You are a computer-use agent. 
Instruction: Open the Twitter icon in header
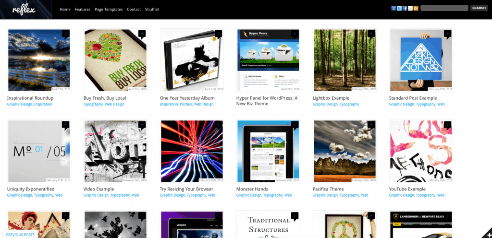coord(399,9)
